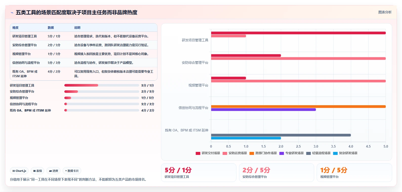This screenshot has width=402, height=192.
Task: Click the orange 信创协同与流程平台 chart bar
Action: click(298, 106)
